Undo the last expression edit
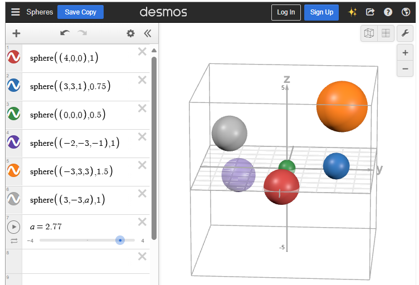419x285 pixels. [65, 33]
